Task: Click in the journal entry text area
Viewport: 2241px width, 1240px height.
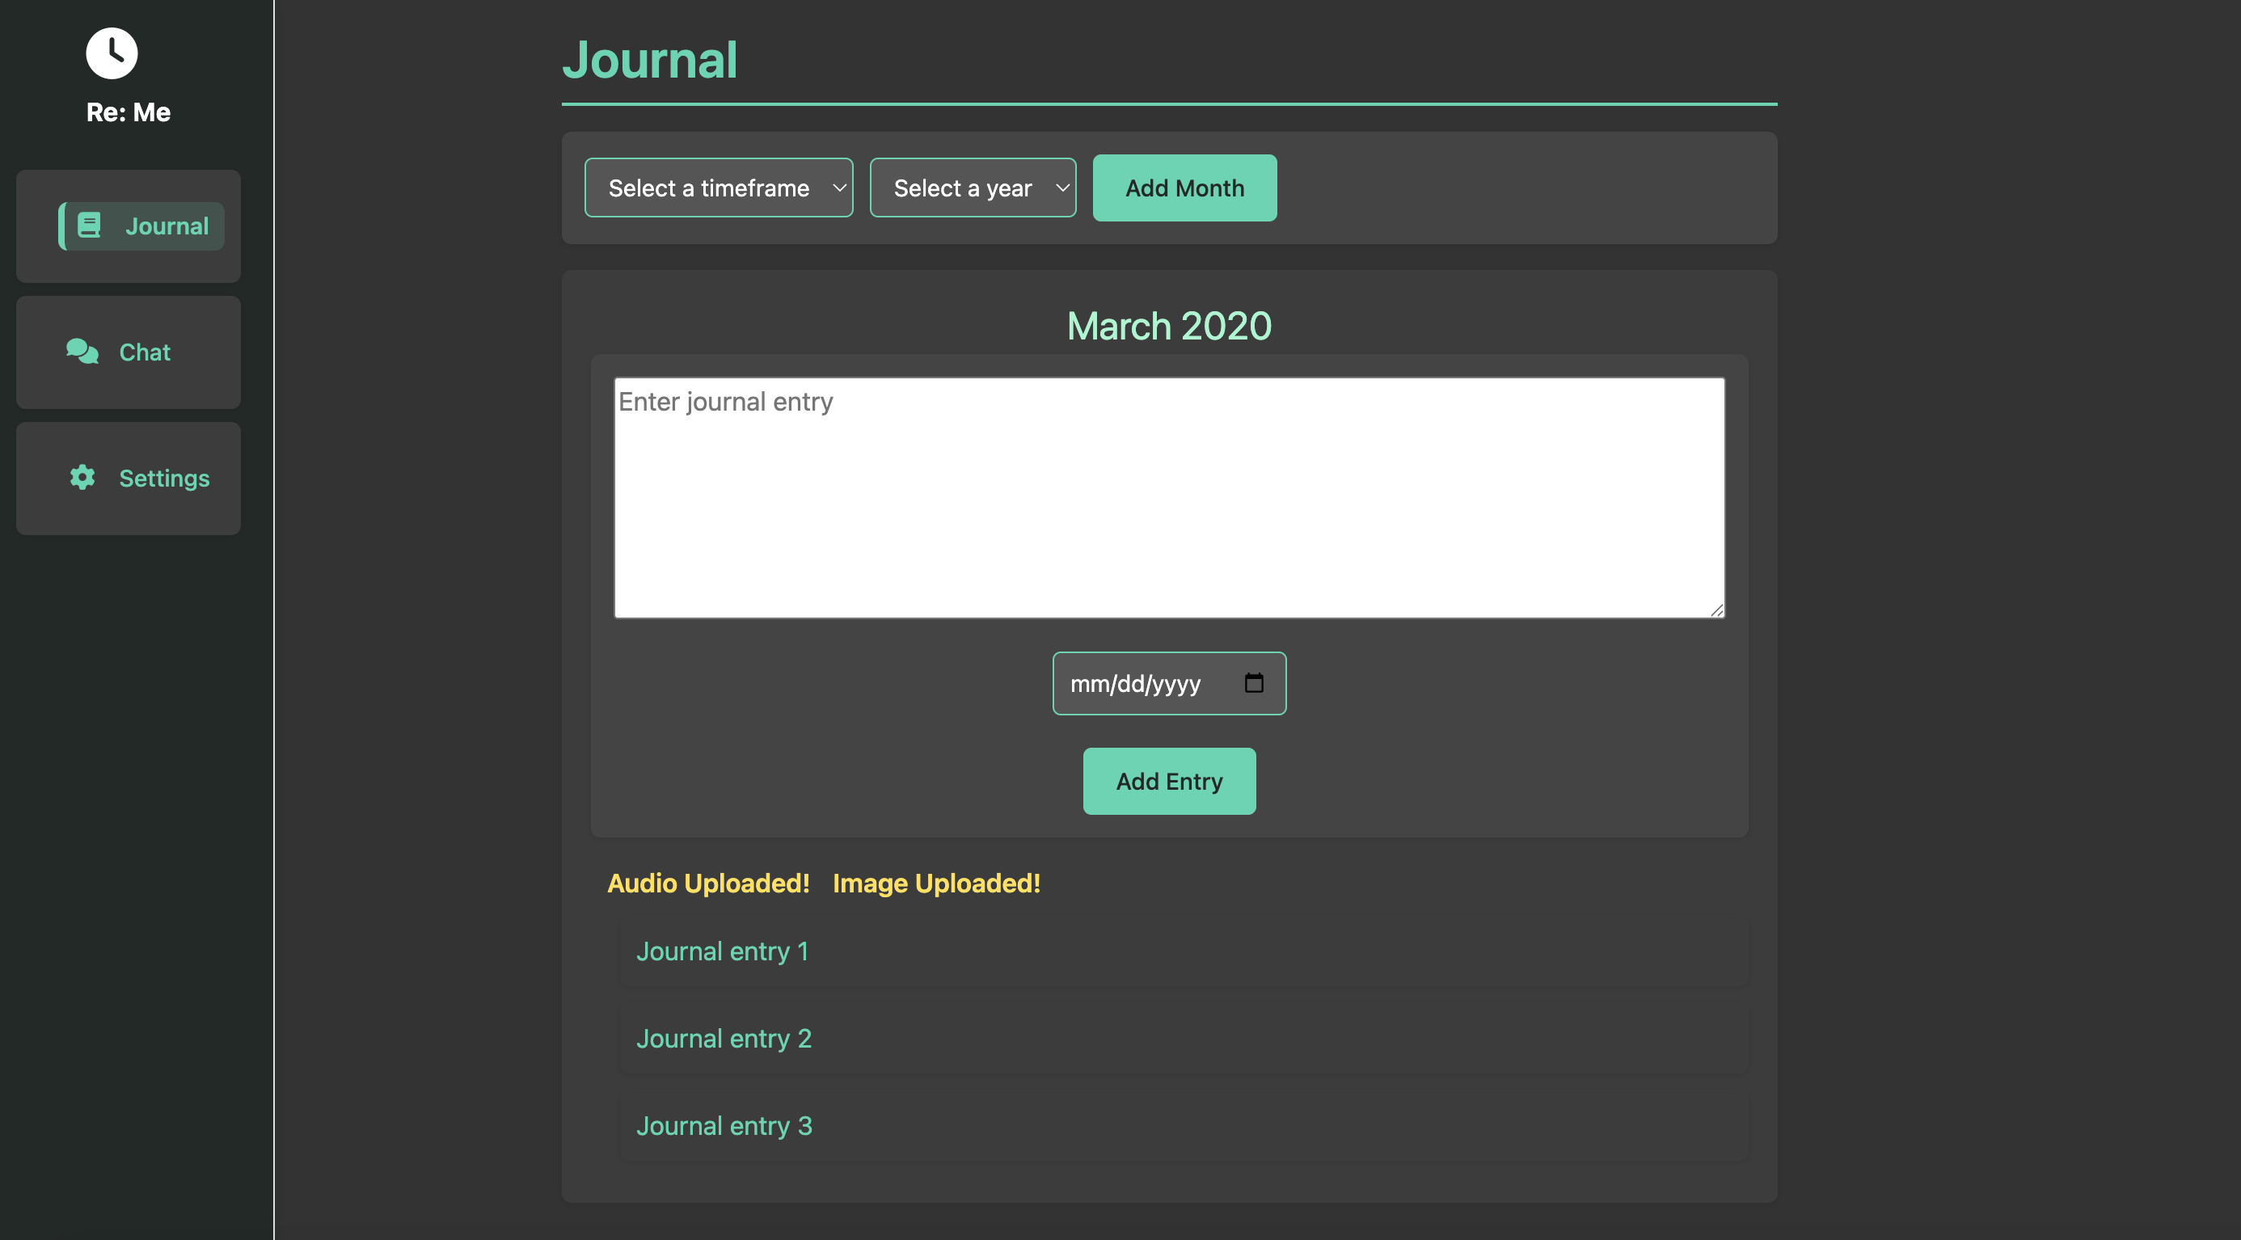Action: coord(1168,497)
